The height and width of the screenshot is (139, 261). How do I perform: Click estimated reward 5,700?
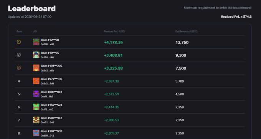[x=180, y=81]
